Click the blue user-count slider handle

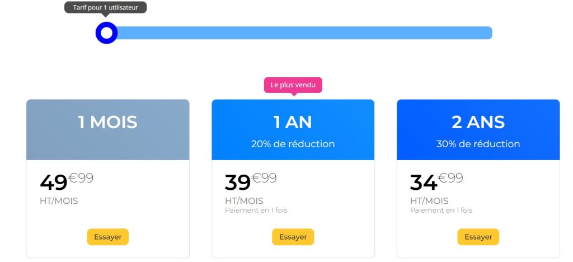tap(106, 33)
